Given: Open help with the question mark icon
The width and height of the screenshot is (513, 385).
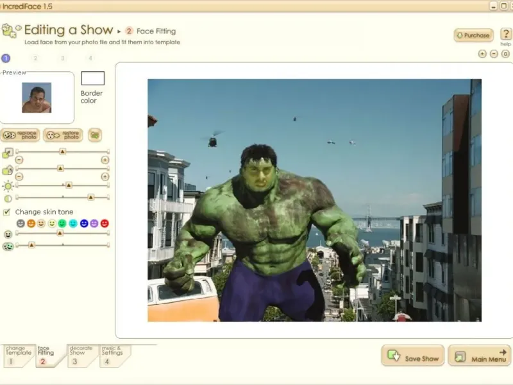Looking at the screenshot, I should click(506, 34).
